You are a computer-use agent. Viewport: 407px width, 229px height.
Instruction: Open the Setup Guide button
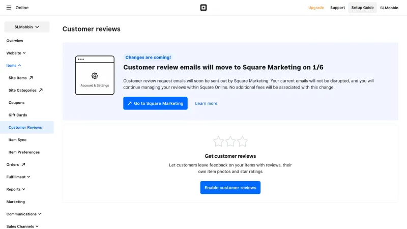point(362,8)
